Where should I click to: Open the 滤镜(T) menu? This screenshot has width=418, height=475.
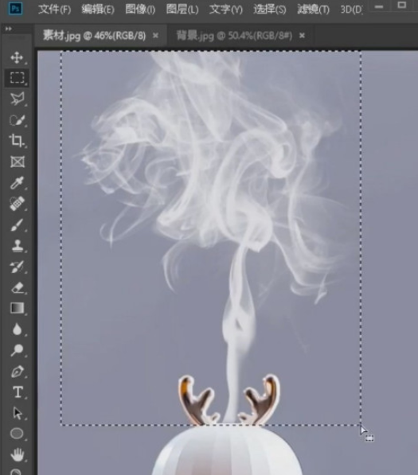313,10
